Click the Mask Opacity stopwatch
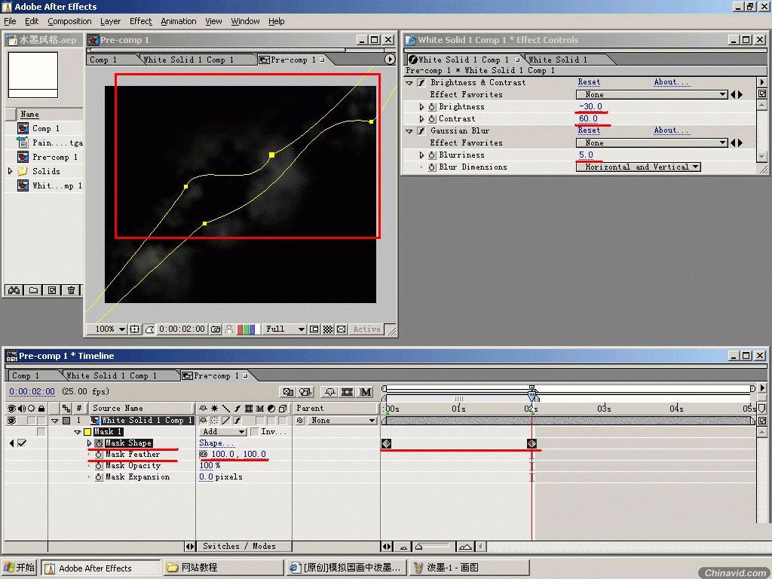Image resolution: width=772 pixels, height=579 pixels. click(x=99, y=466)
